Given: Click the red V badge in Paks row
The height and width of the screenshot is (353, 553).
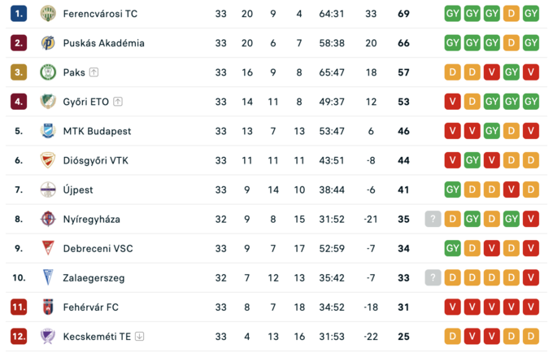Looking at the screenshot, I should click(492, 72).
